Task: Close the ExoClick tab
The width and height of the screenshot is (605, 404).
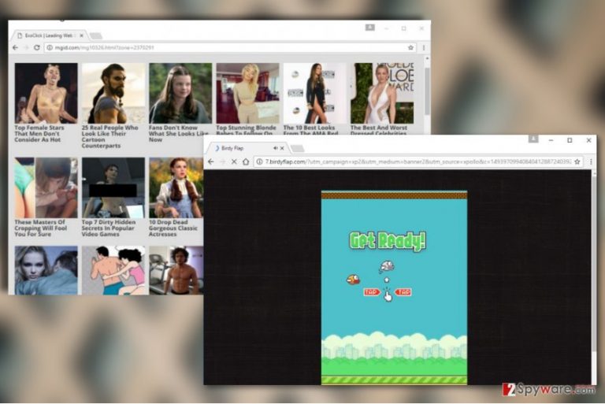Action: (81, 35)
